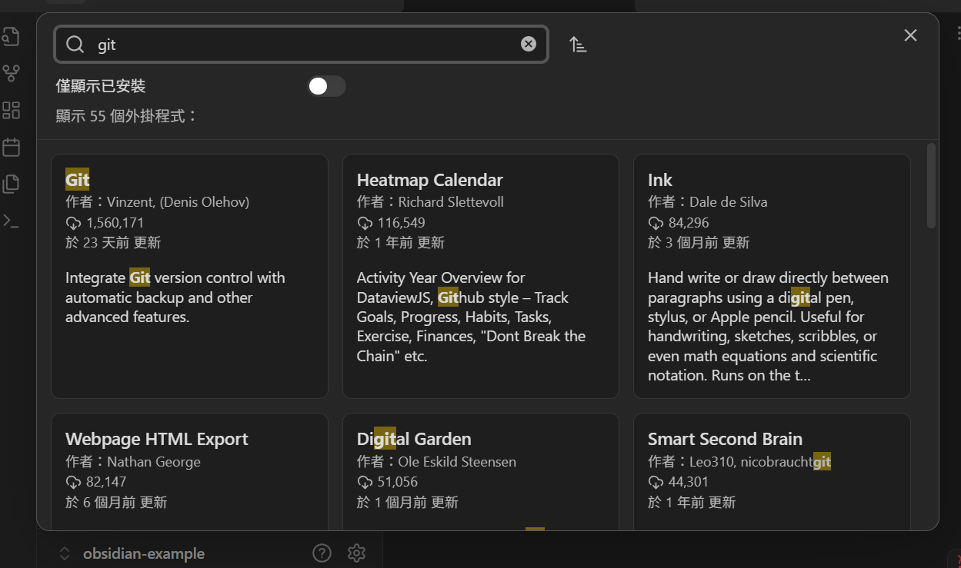Click the Heatmap Calendar download count 116,549
The width and height of the screenshot is (961, 568).
point(401,223)
